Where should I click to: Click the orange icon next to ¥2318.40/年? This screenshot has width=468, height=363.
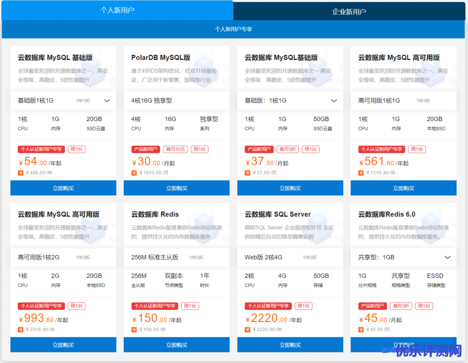[20, 329]
